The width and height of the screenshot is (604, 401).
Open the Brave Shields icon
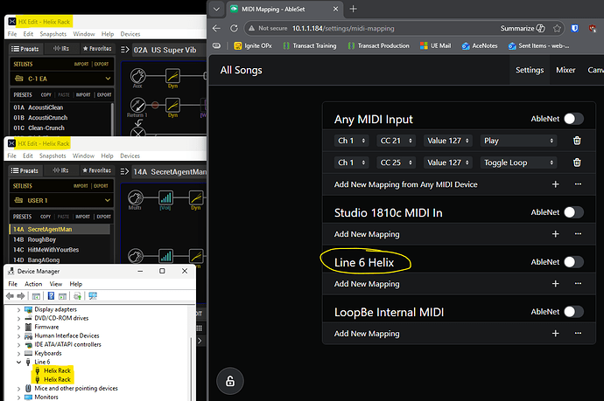tap(574, 29)
